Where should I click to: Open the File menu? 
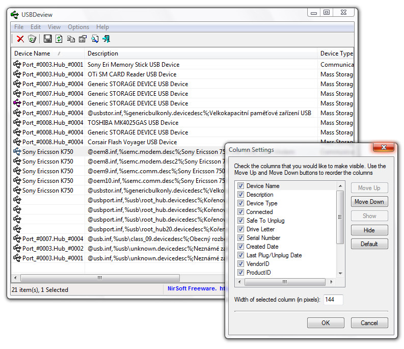(x=19, y=27)
